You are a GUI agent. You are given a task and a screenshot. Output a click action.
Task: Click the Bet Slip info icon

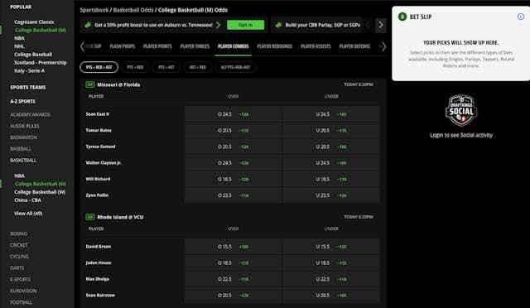coord(521,17)
